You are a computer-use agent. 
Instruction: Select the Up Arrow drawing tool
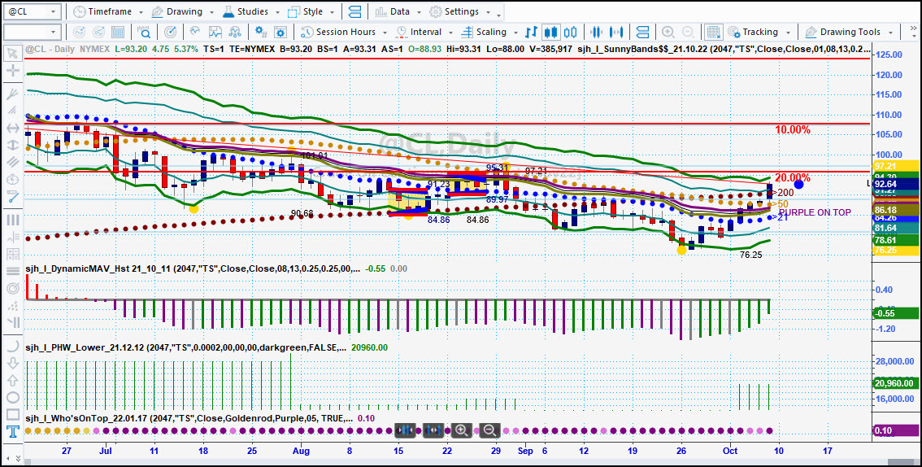tap(11, 381)
